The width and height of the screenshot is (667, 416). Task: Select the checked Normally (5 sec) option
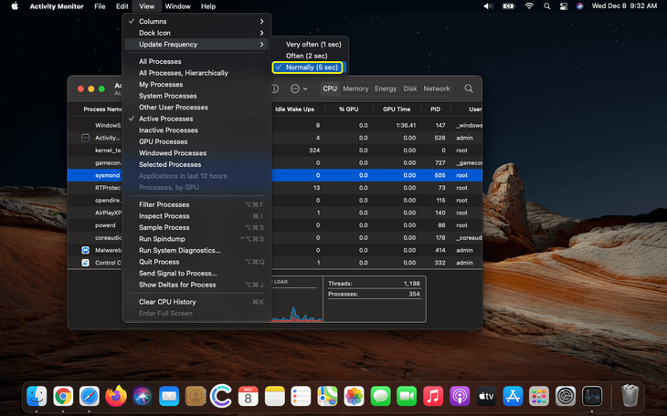coord(312,68)
